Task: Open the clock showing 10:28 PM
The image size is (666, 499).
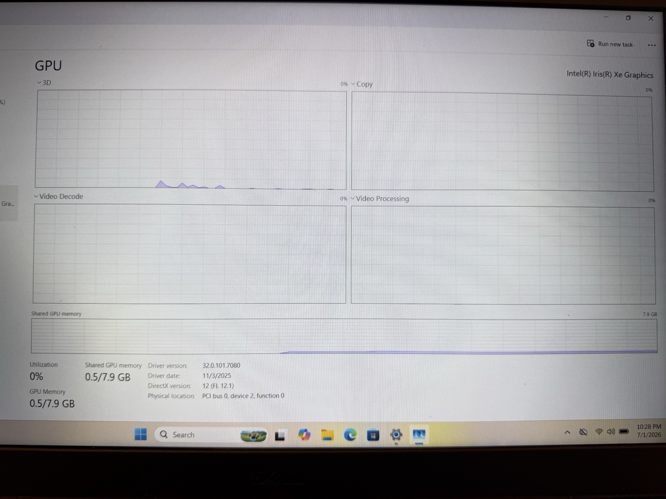Action: click(649, 430)
